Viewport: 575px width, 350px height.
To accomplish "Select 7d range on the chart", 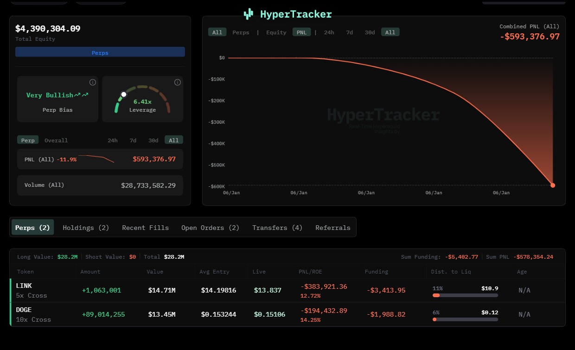I will (x=350, y=32).
